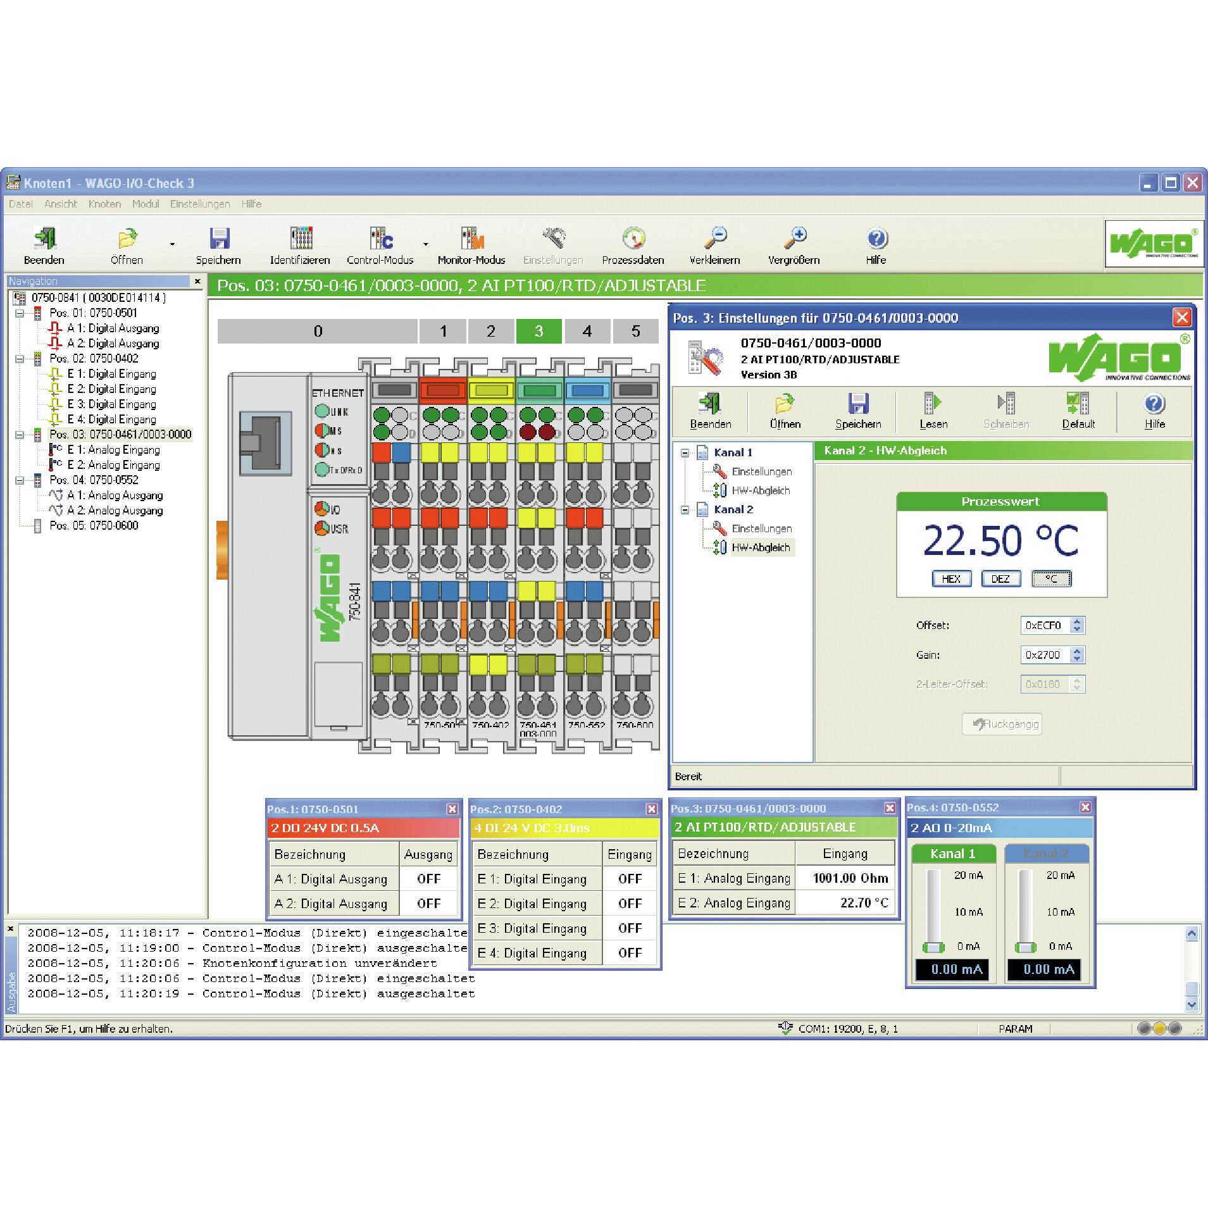Viewport: 1208px width, 1208px height.
Task: Switch process value display to DEZ
Action: (1001, 578)
